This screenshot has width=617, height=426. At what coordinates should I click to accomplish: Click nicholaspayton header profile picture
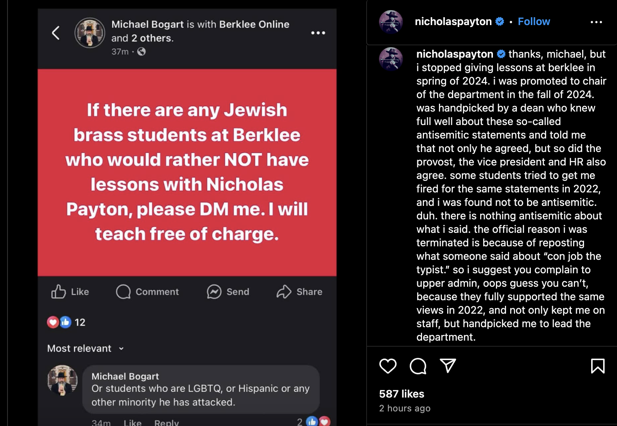[x=391, y=22]
